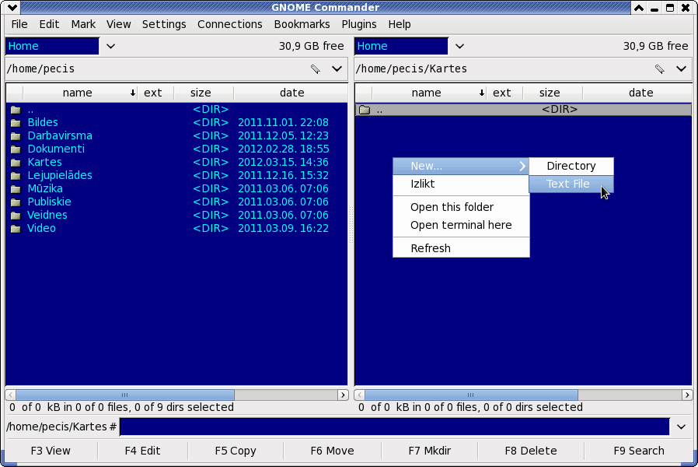Open the command line history dropdown

(681, 427)
